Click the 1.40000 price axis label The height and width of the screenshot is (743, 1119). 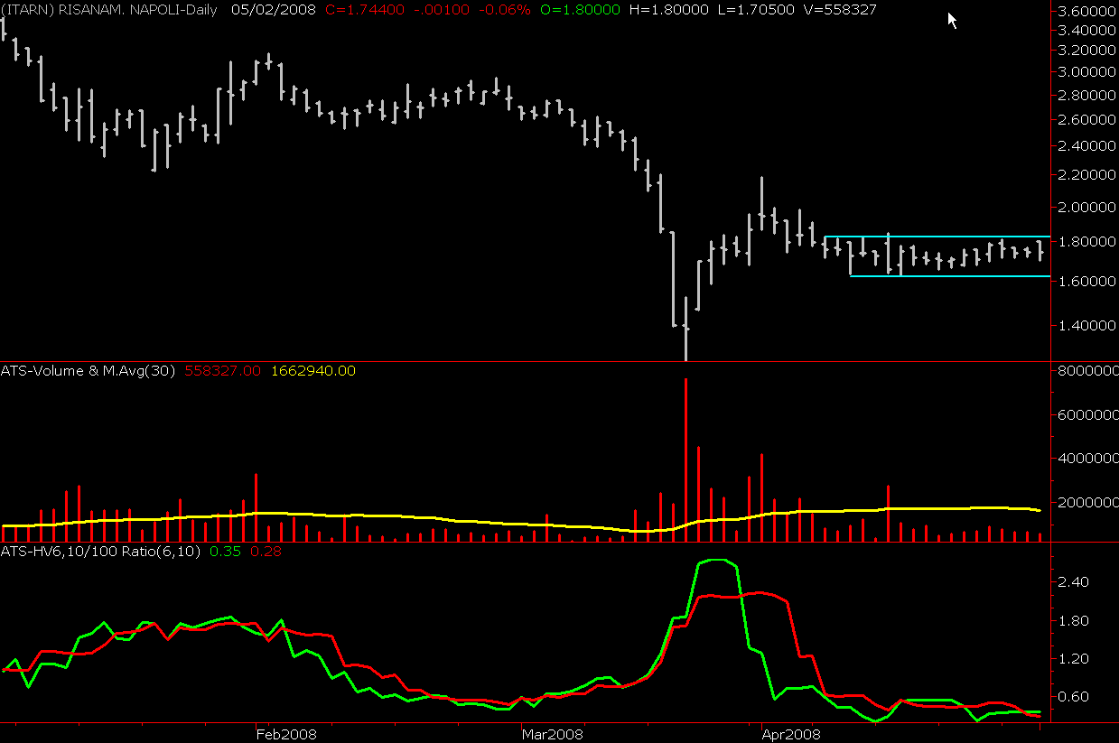click(x=1087, y=326)
